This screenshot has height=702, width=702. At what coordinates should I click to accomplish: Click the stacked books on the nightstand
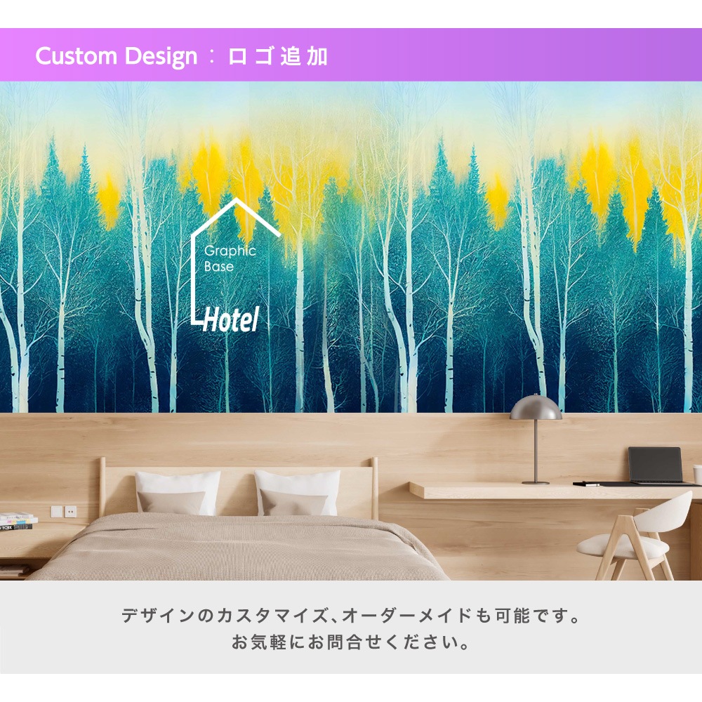pos(18,522)
